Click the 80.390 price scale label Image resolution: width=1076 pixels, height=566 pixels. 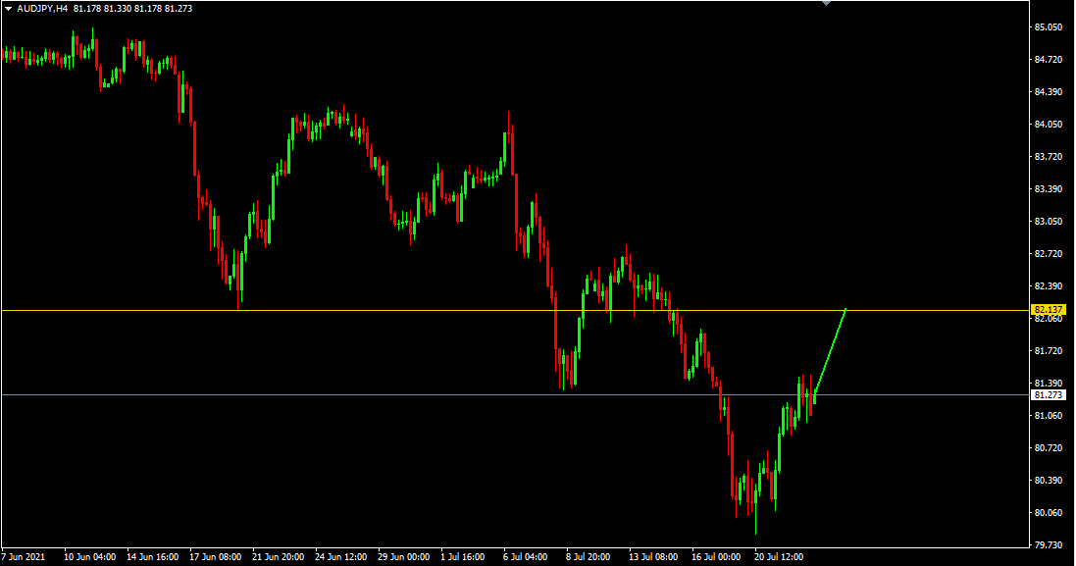point(1049,481)
